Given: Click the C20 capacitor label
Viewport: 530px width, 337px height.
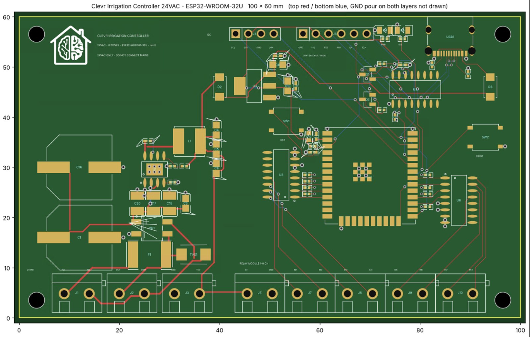Looking at the screenshot, I should (x=137, y=203).
